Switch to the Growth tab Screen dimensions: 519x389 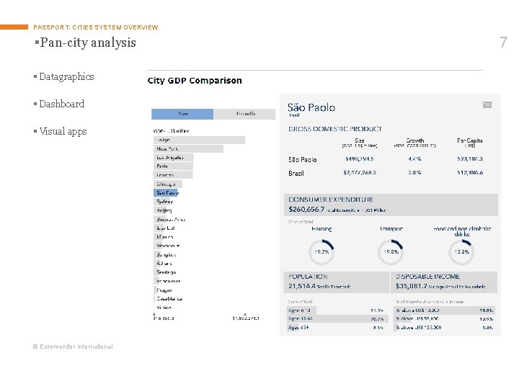pos(244,114)
